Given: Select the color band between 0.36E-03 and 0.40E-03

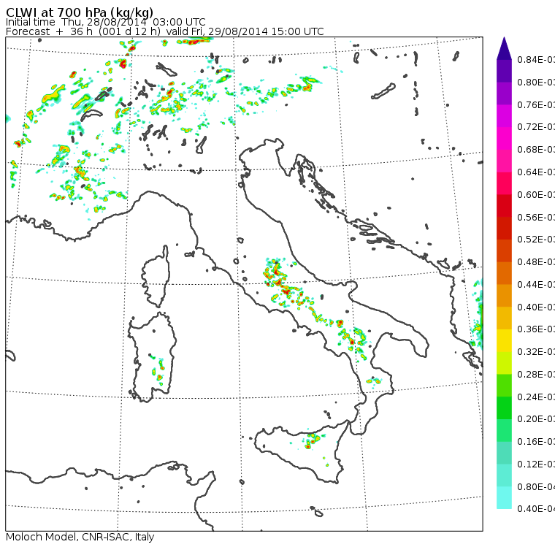Looking at the screenshot, I should click(504, 318).
